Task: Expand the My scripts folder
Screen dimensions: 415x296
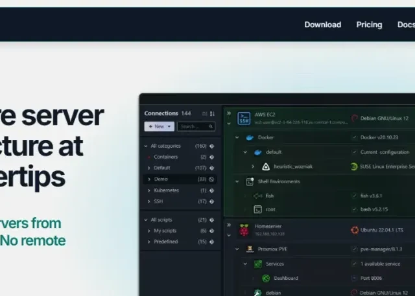Action: coord(148,231)
